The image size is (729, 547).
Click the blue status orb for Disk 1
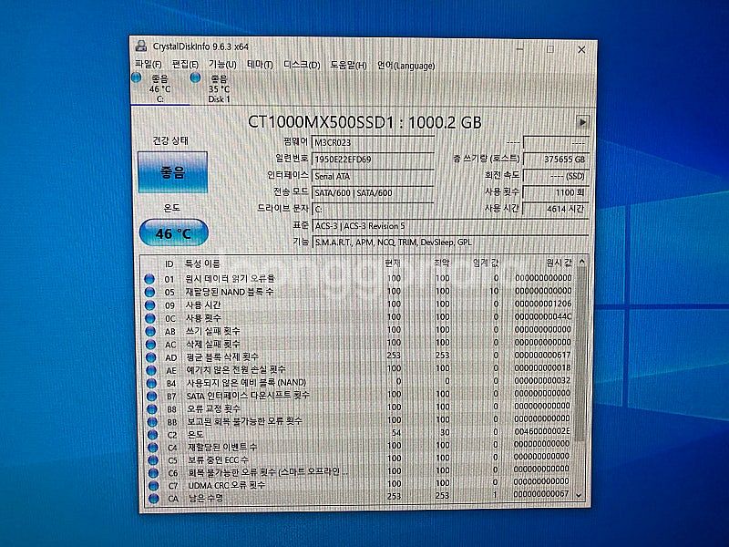pyautogui.click(x=196, y=77)
